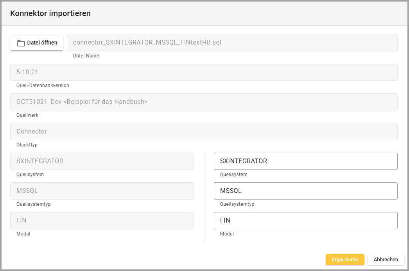The width and height of the screenshot is (409, 271).
Task: Click the greyed-out SXINTEGRATOR Quellsystem field
Action: [102, 161]
